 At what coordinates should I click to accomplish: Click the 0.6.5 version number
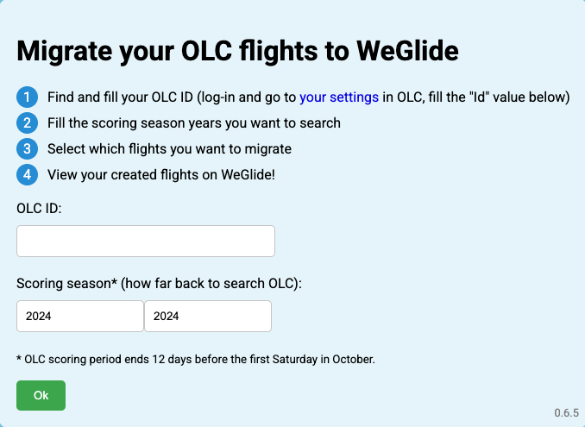(x=566, y=413)
